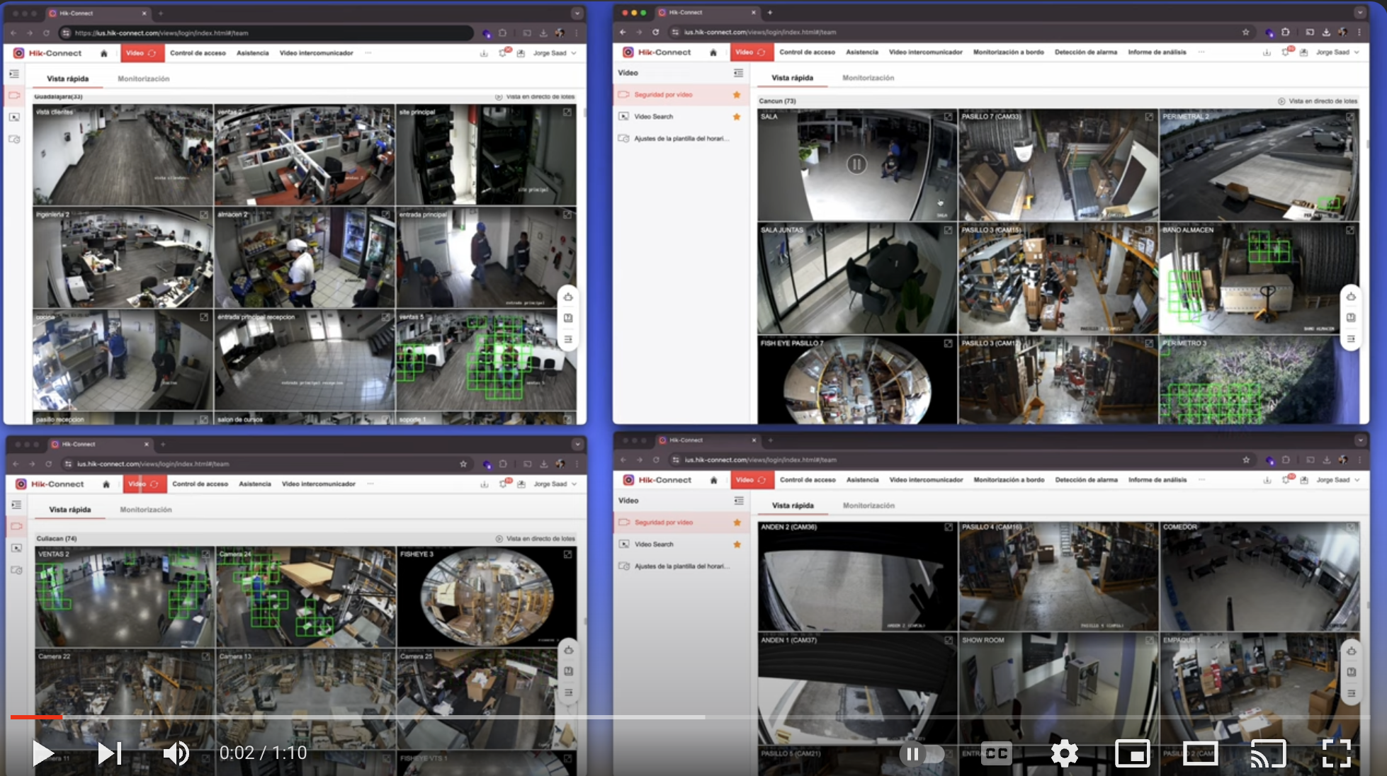Maximize the PASILLO 7 (CAM33) tile expand icon
The width and height of the screenshot is (1387, 776).
1149,117
